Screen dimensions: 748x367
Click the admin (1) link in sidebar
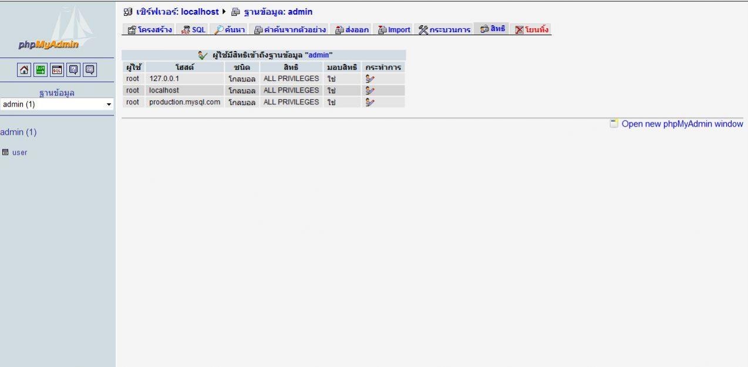[18, 132]
